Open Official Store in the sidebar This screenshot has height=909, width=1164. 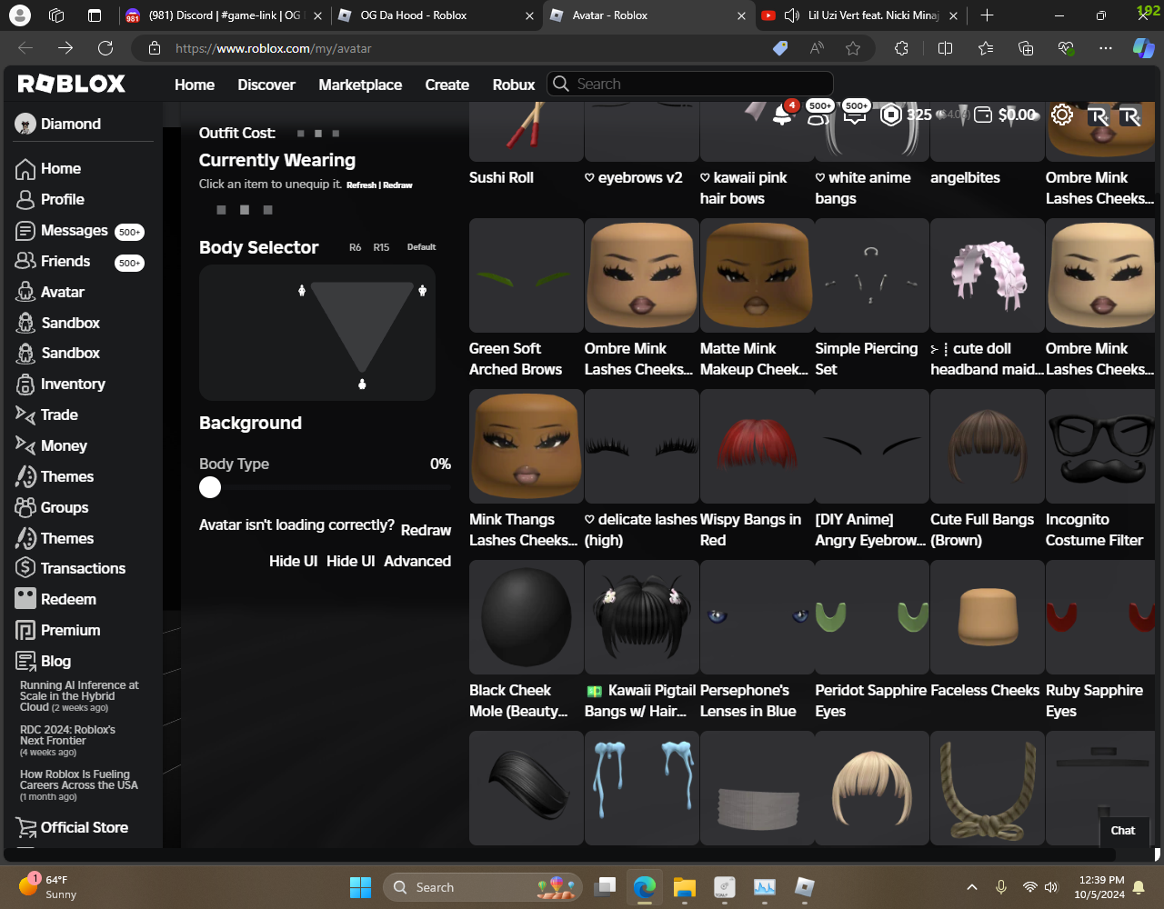pyautogui.click(x=85, y=827)
